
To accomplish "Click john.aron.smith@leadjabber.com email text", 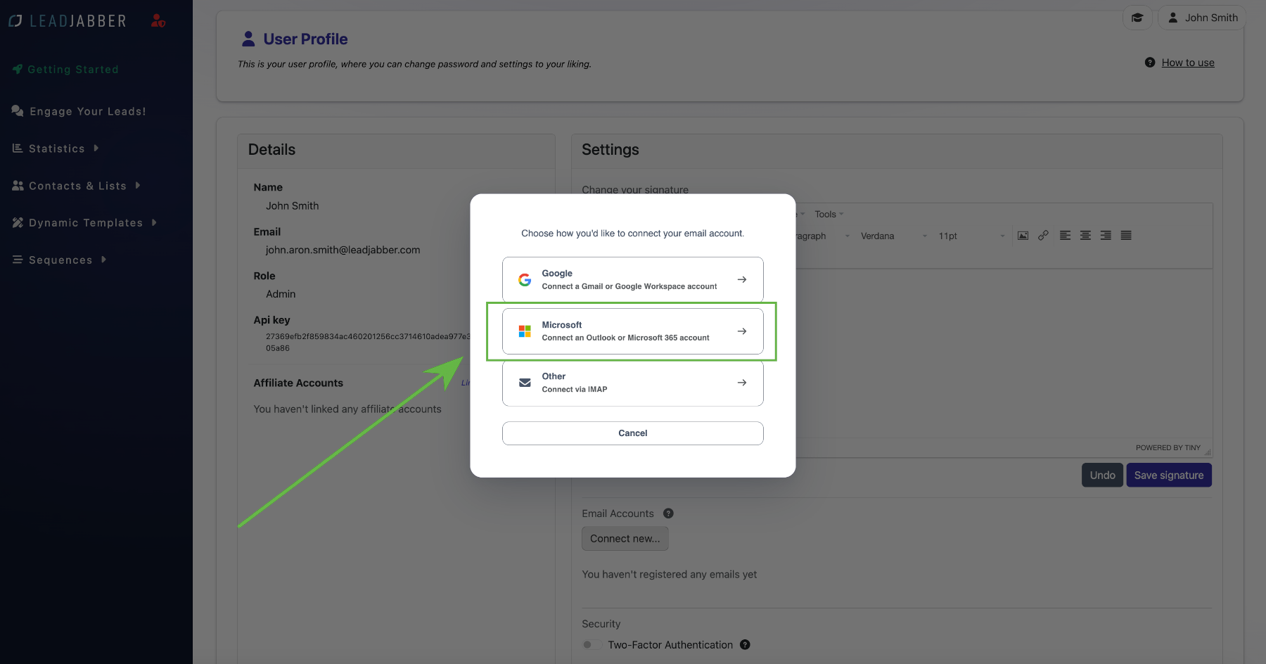I will point(343,250).
